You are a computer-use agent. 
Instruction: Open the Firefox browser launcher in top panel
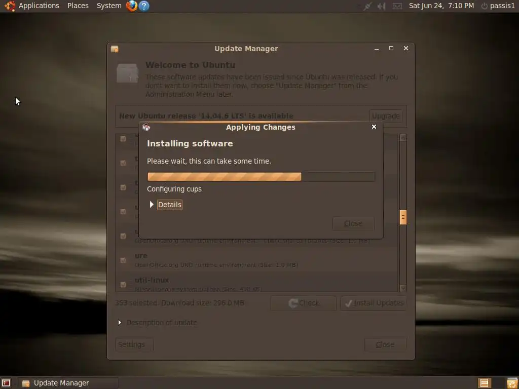131,6
